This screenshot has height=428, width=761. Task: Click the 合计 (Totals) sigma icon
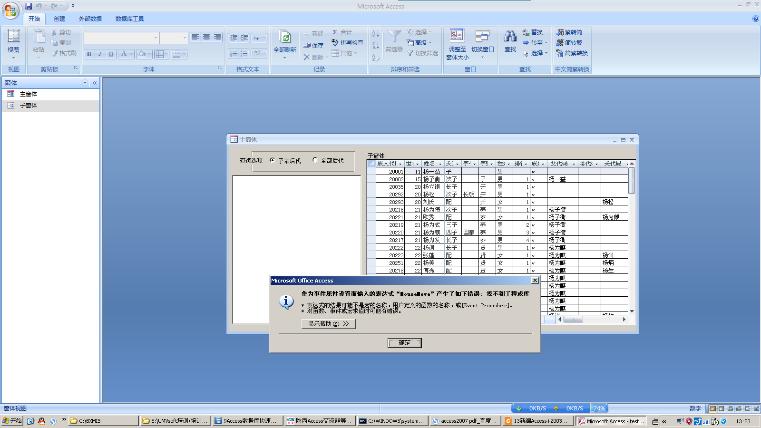[335, 32]
